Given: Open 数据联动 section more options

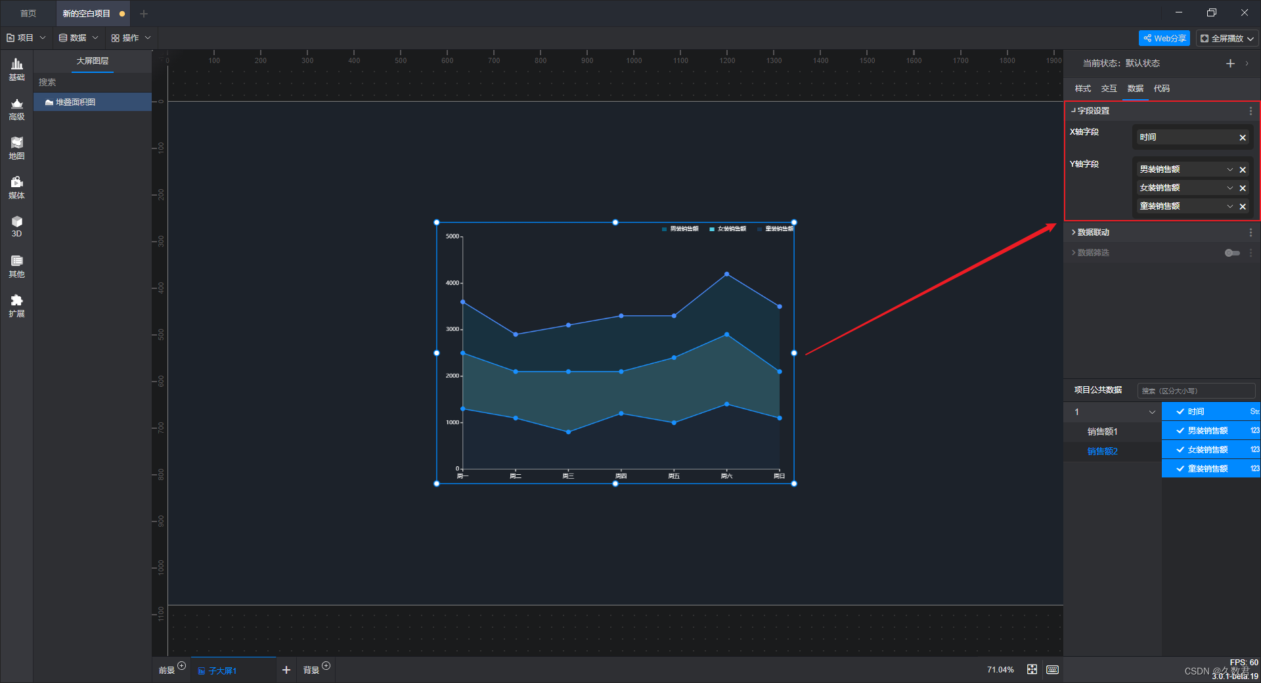Looking at the screenshot, I should point(1250,232).
